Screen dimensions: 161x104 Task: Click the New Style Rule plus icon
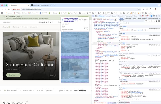tap(154, 21)
